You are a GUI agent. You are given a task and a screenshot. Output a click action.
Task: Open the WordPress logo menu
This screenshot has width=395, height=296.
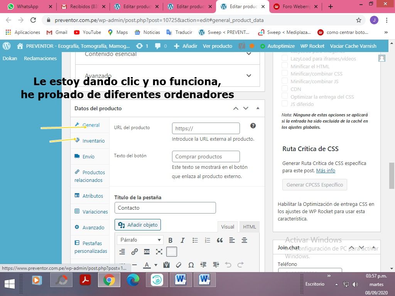click(7, 46)
